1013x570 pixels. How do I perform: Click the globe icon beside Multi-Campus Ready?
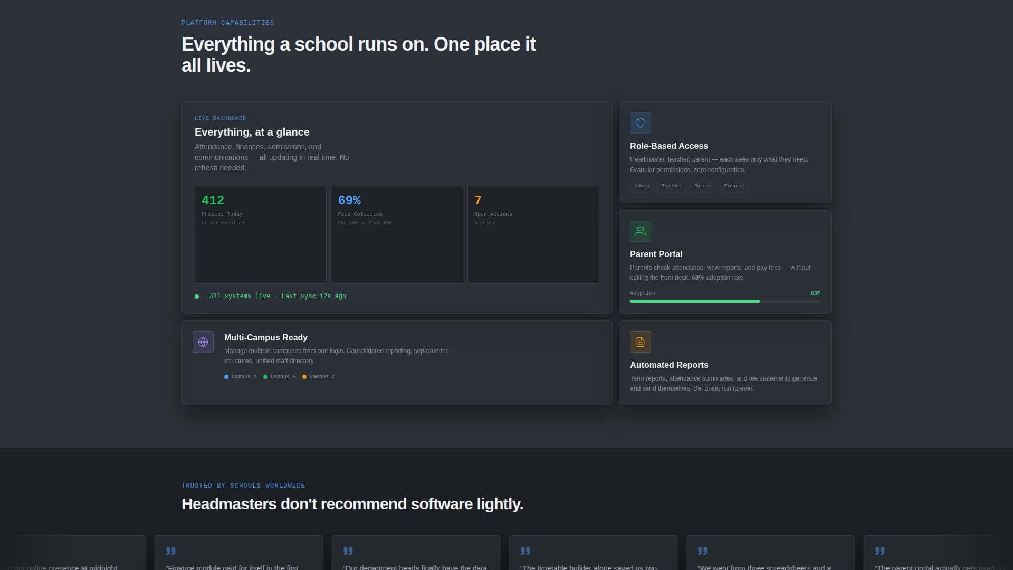203,341
